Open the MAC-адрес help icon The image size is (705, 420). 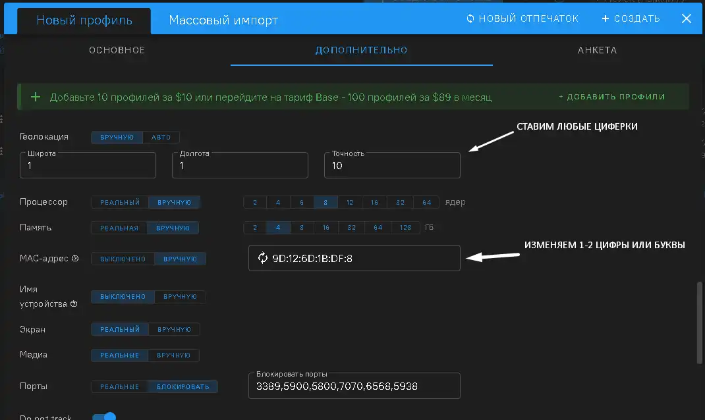click(75, 258)
